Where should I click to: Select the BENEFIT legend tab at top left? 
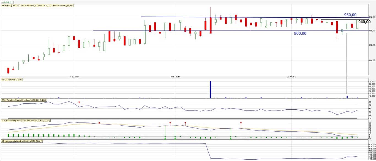7,2
